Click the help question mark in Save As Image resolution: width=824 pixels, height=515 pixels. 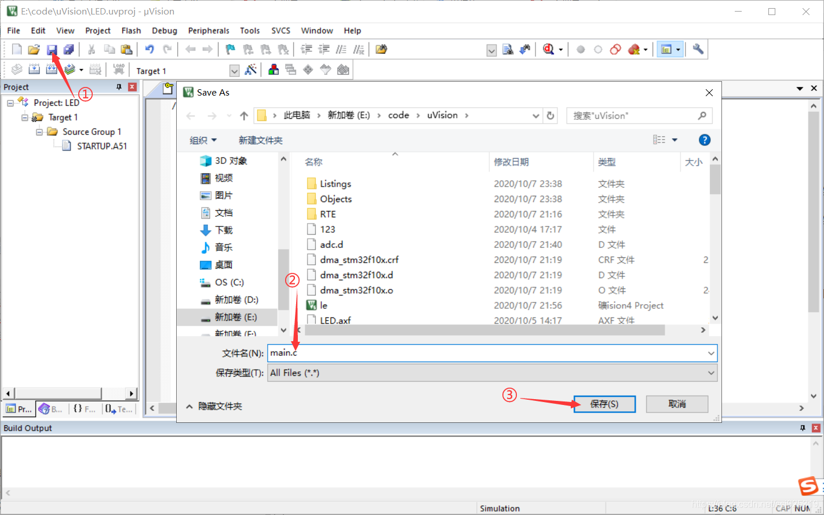pos(705,140)
